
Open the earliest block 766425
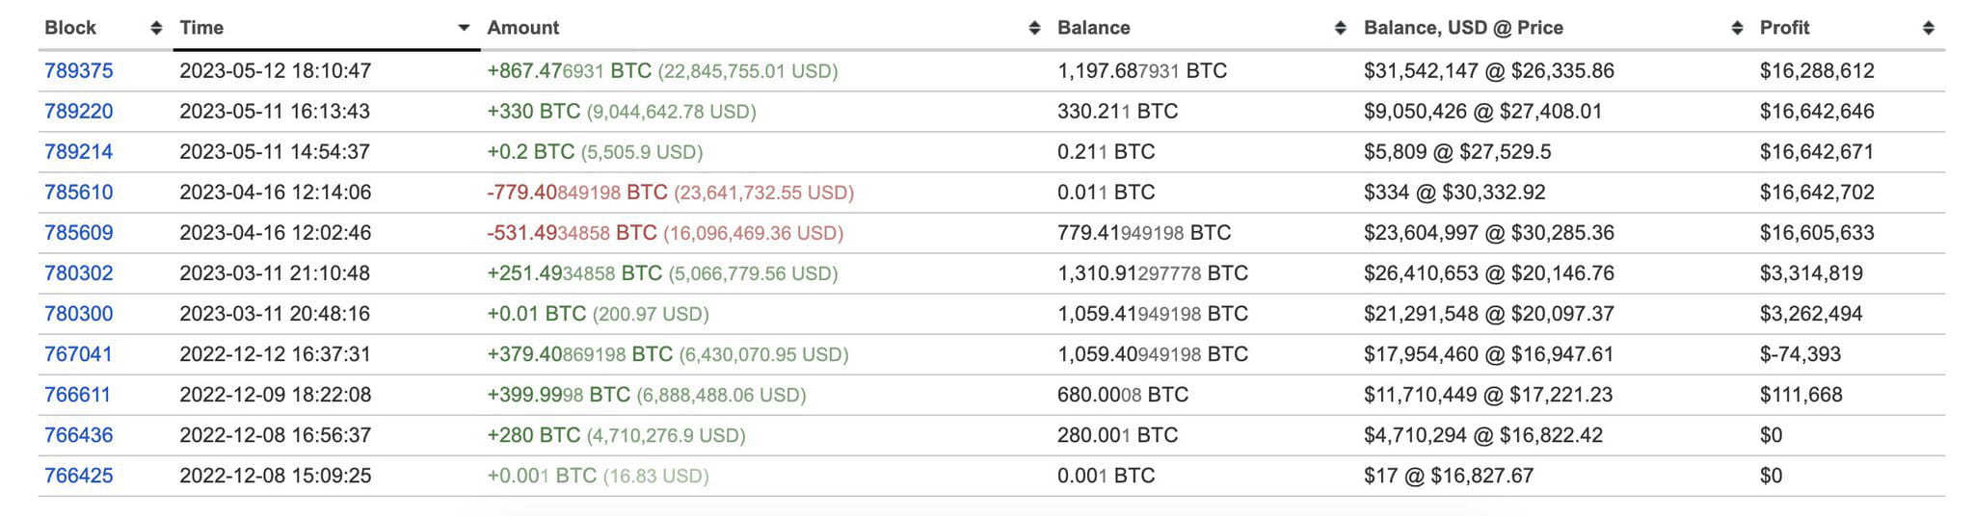[79, 475]
